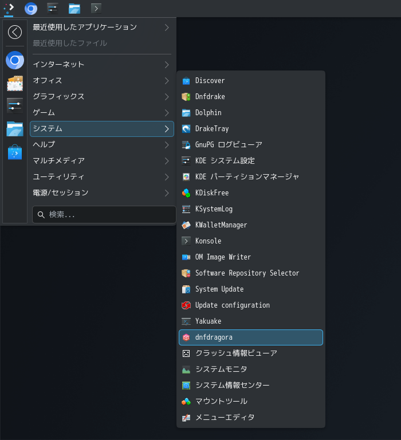Image resolution: width=401 pixels, height=440 pixels.
Task: Launch Yakuake entry text
Action: tap(208, 321)
